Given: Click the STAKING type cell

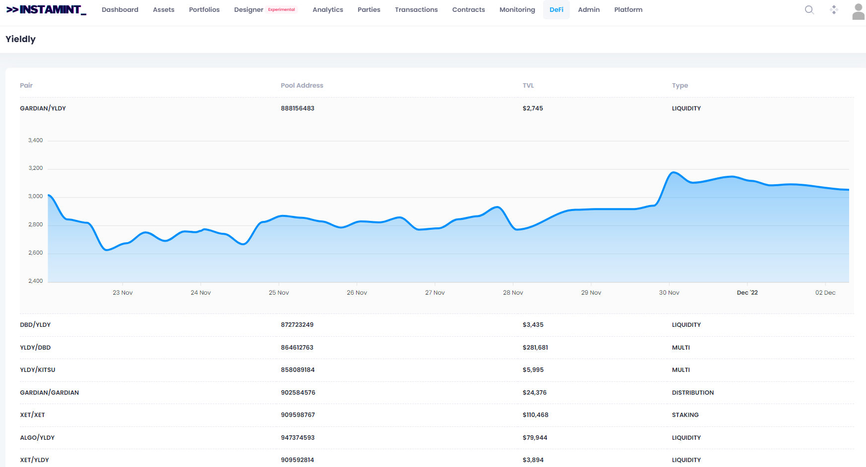Looking at the screenshot, I should coord(685,415).
